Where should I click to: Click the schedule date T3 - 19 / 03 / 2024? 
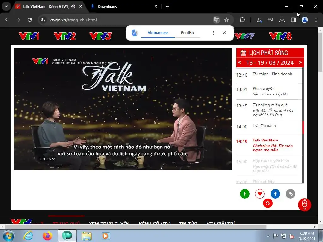pyautogui.click(x=270, y=63)
